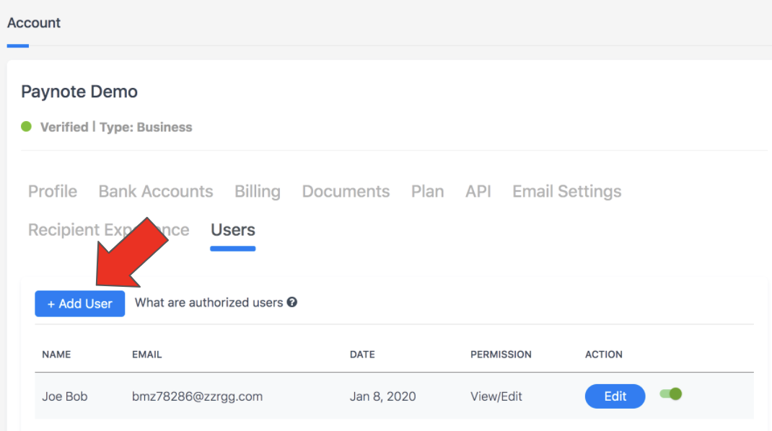The image size is (772, 431).
Task: Open the Profile tab
Action: click(x=53, y=192)
